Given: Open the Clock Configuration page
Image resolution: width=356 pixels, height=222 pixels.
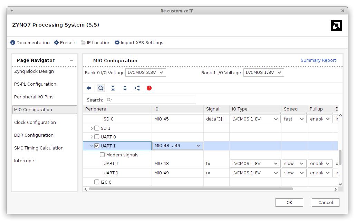Looking at the screenshot, I should pyautogui.click(x=35, y=123).
